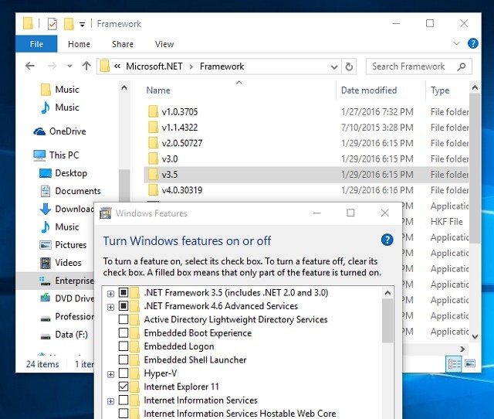
Task: Open the File ribbon tab
Action: point(36,44)
